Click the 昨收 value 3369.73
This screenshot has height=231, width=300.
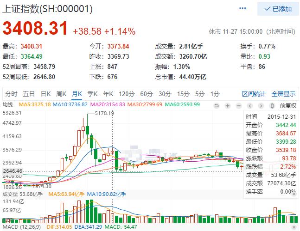pyautogui.click(x=118, y=56)
